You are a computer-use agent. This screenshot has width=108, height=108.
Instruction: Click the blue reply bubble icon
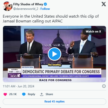coord(24,94)
